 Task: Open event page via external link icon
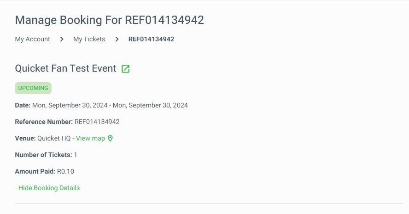[x=125, y=69]
